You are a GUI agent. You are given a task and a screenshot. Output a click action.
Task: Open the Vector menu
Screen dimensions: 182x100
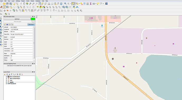tap(28, 1)
